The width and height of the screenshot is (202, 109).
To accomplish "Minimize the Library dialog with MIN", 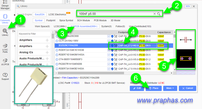I will click(x=188, y=6).
